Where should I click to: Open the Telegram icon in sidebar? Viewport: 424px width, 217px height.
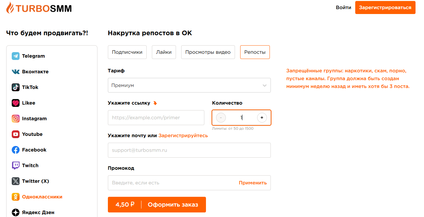(16, 56)
